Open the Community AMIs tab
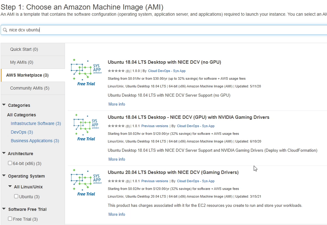This screenshot has width=327, height=225. tap(30, 88)
